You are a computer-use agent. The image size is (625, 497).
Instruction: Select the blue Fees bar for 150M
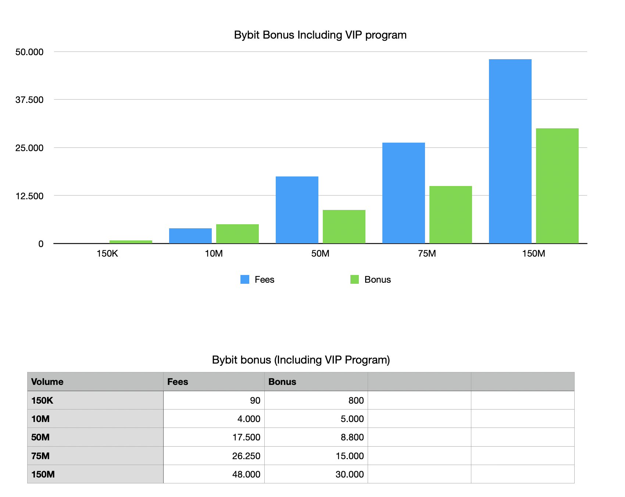(510, 151)
